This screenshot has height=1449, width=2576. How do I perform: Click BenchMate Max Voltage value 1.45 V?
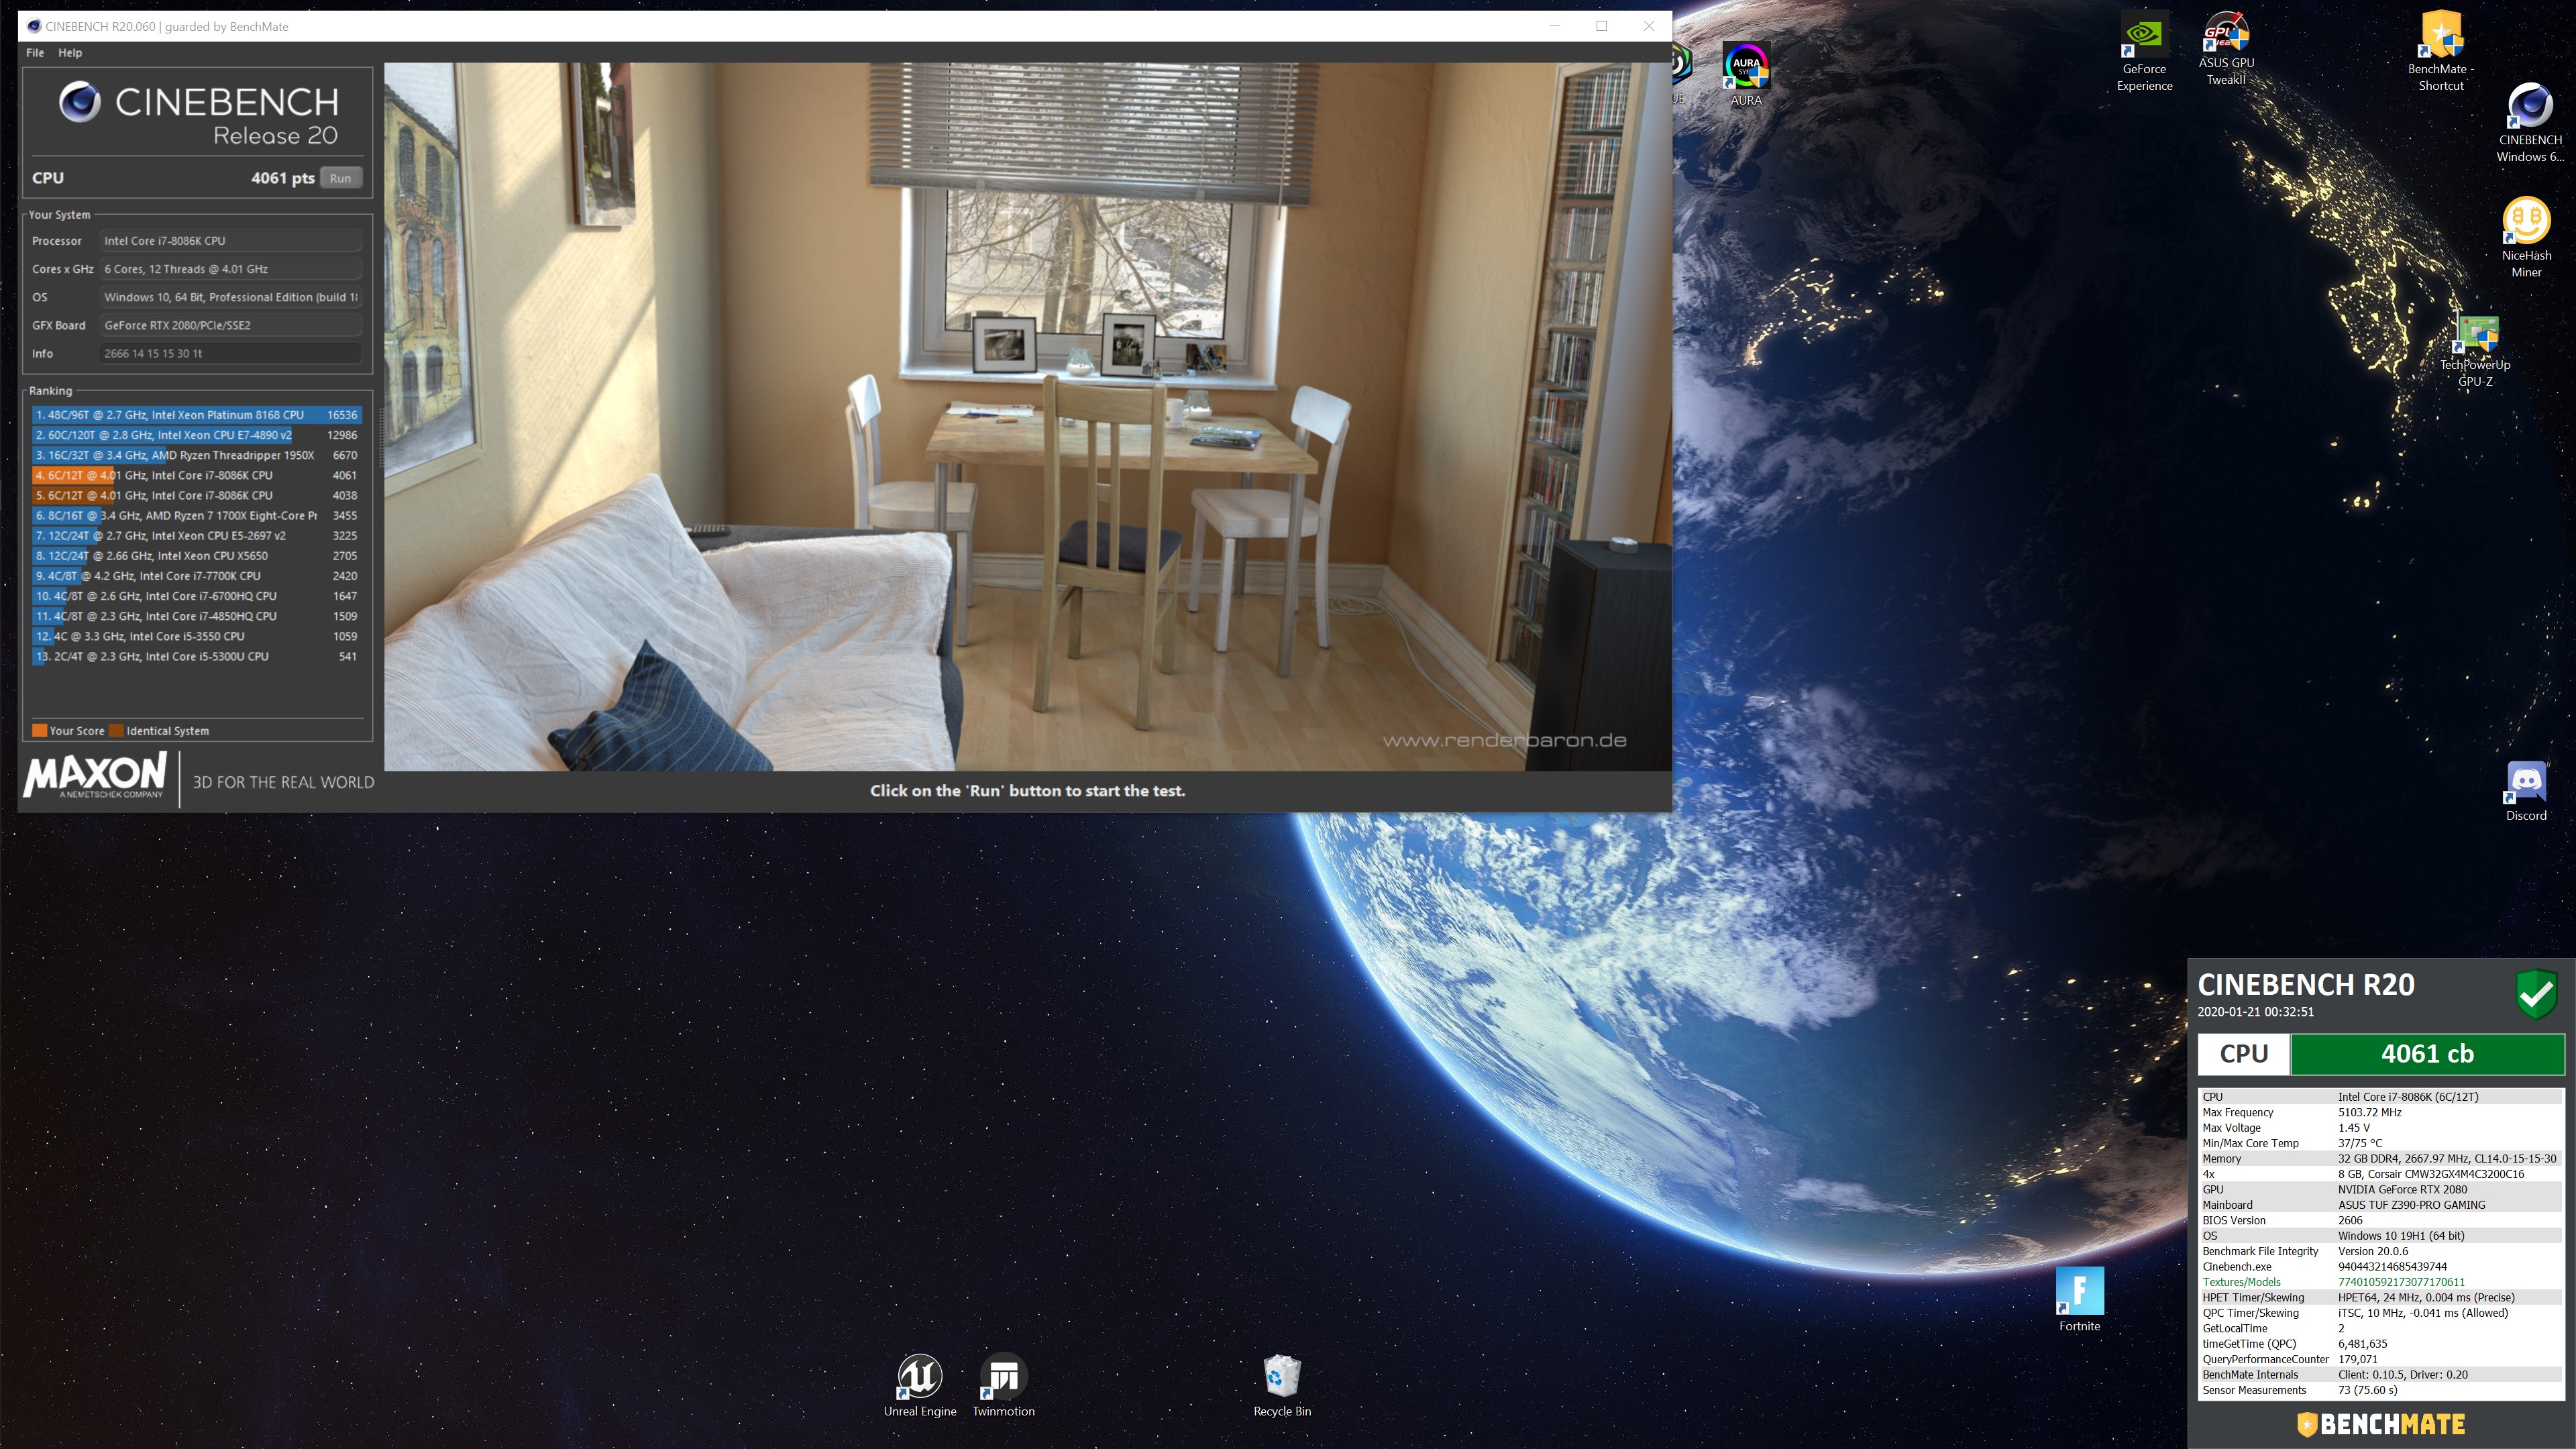[x=2354, y=1128]
